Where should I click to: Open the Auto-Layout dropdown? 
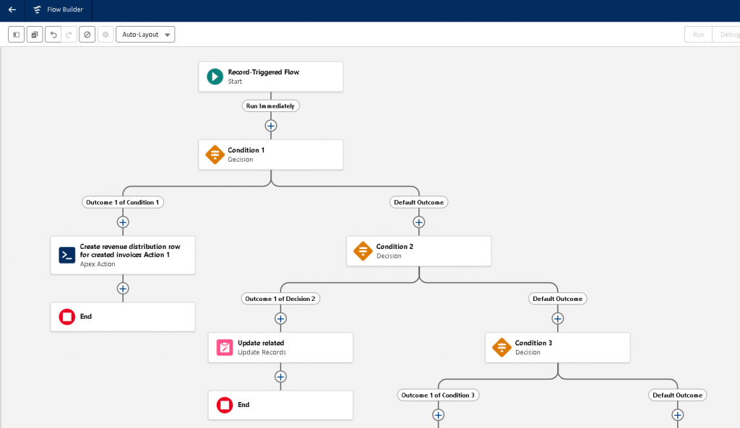click(x=145, y=35)
